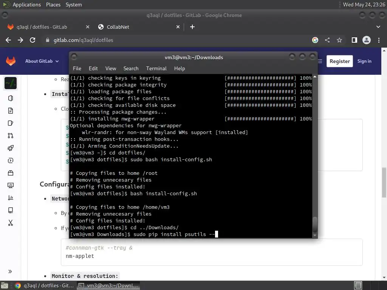
Task: Open Applications menu in top panel
Action: click(27, 5)
